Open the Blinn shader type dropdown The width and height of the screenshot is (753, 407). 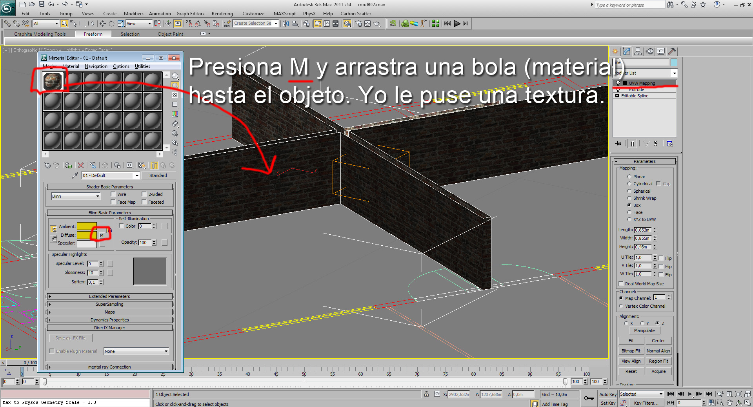click(x=76, y=196)
